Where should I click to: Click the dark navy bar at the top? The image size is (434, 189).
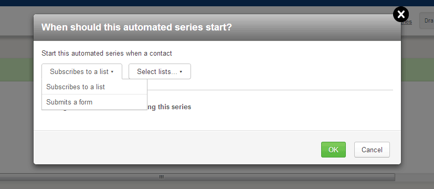[x=217, y=3]
